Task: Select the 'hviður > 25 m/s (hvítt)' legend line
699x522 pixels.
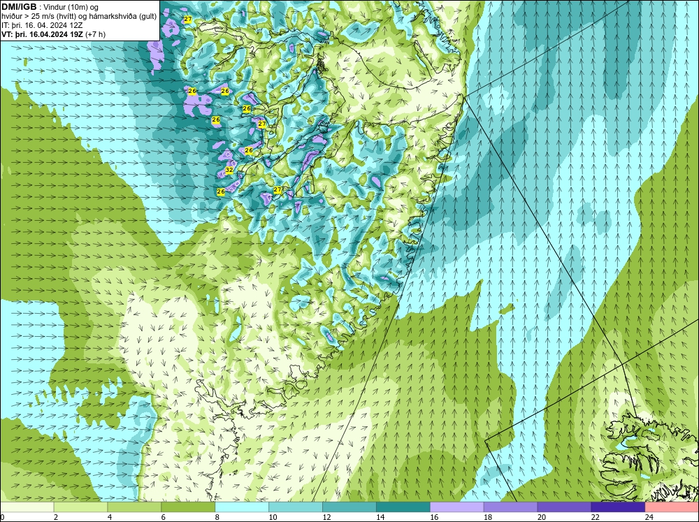Action: 80,17
